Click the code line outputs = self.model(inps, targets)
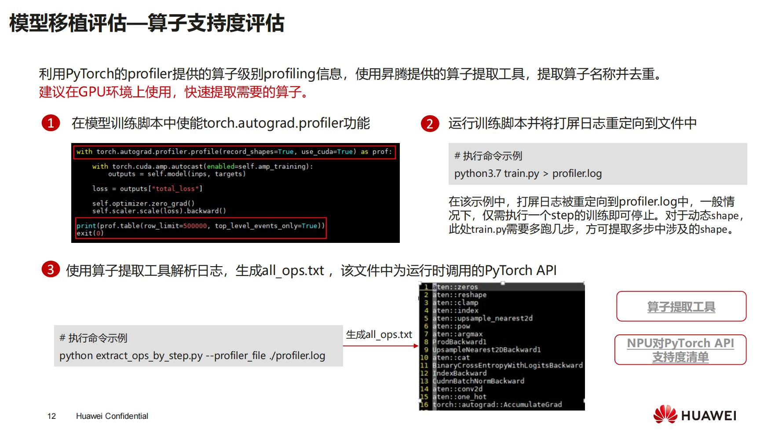 [x=177, y=174]
